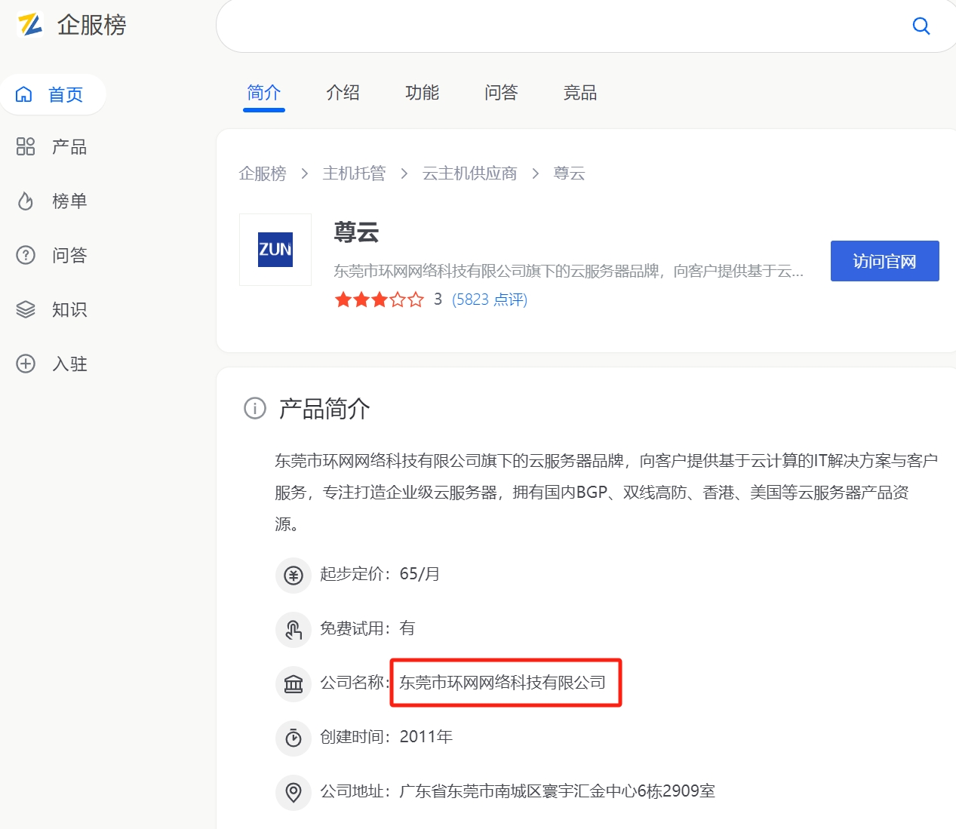Image resolution: width=956 pixels, height=829 pixels.
Task: Open the 产品 sidebar item
Action: 53,146
